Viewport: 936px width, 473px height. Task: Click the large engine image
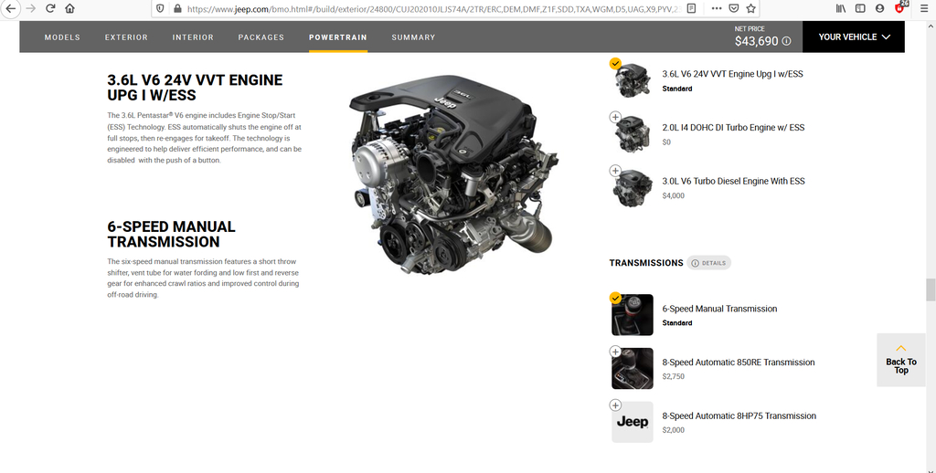453,176
